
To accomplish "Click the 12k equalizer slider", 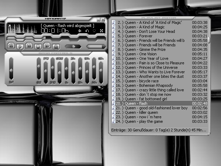I will point(87,73).
